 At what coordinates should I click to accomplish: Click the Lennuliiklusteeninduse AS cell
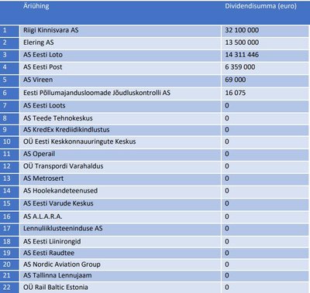tap(120, 229)
